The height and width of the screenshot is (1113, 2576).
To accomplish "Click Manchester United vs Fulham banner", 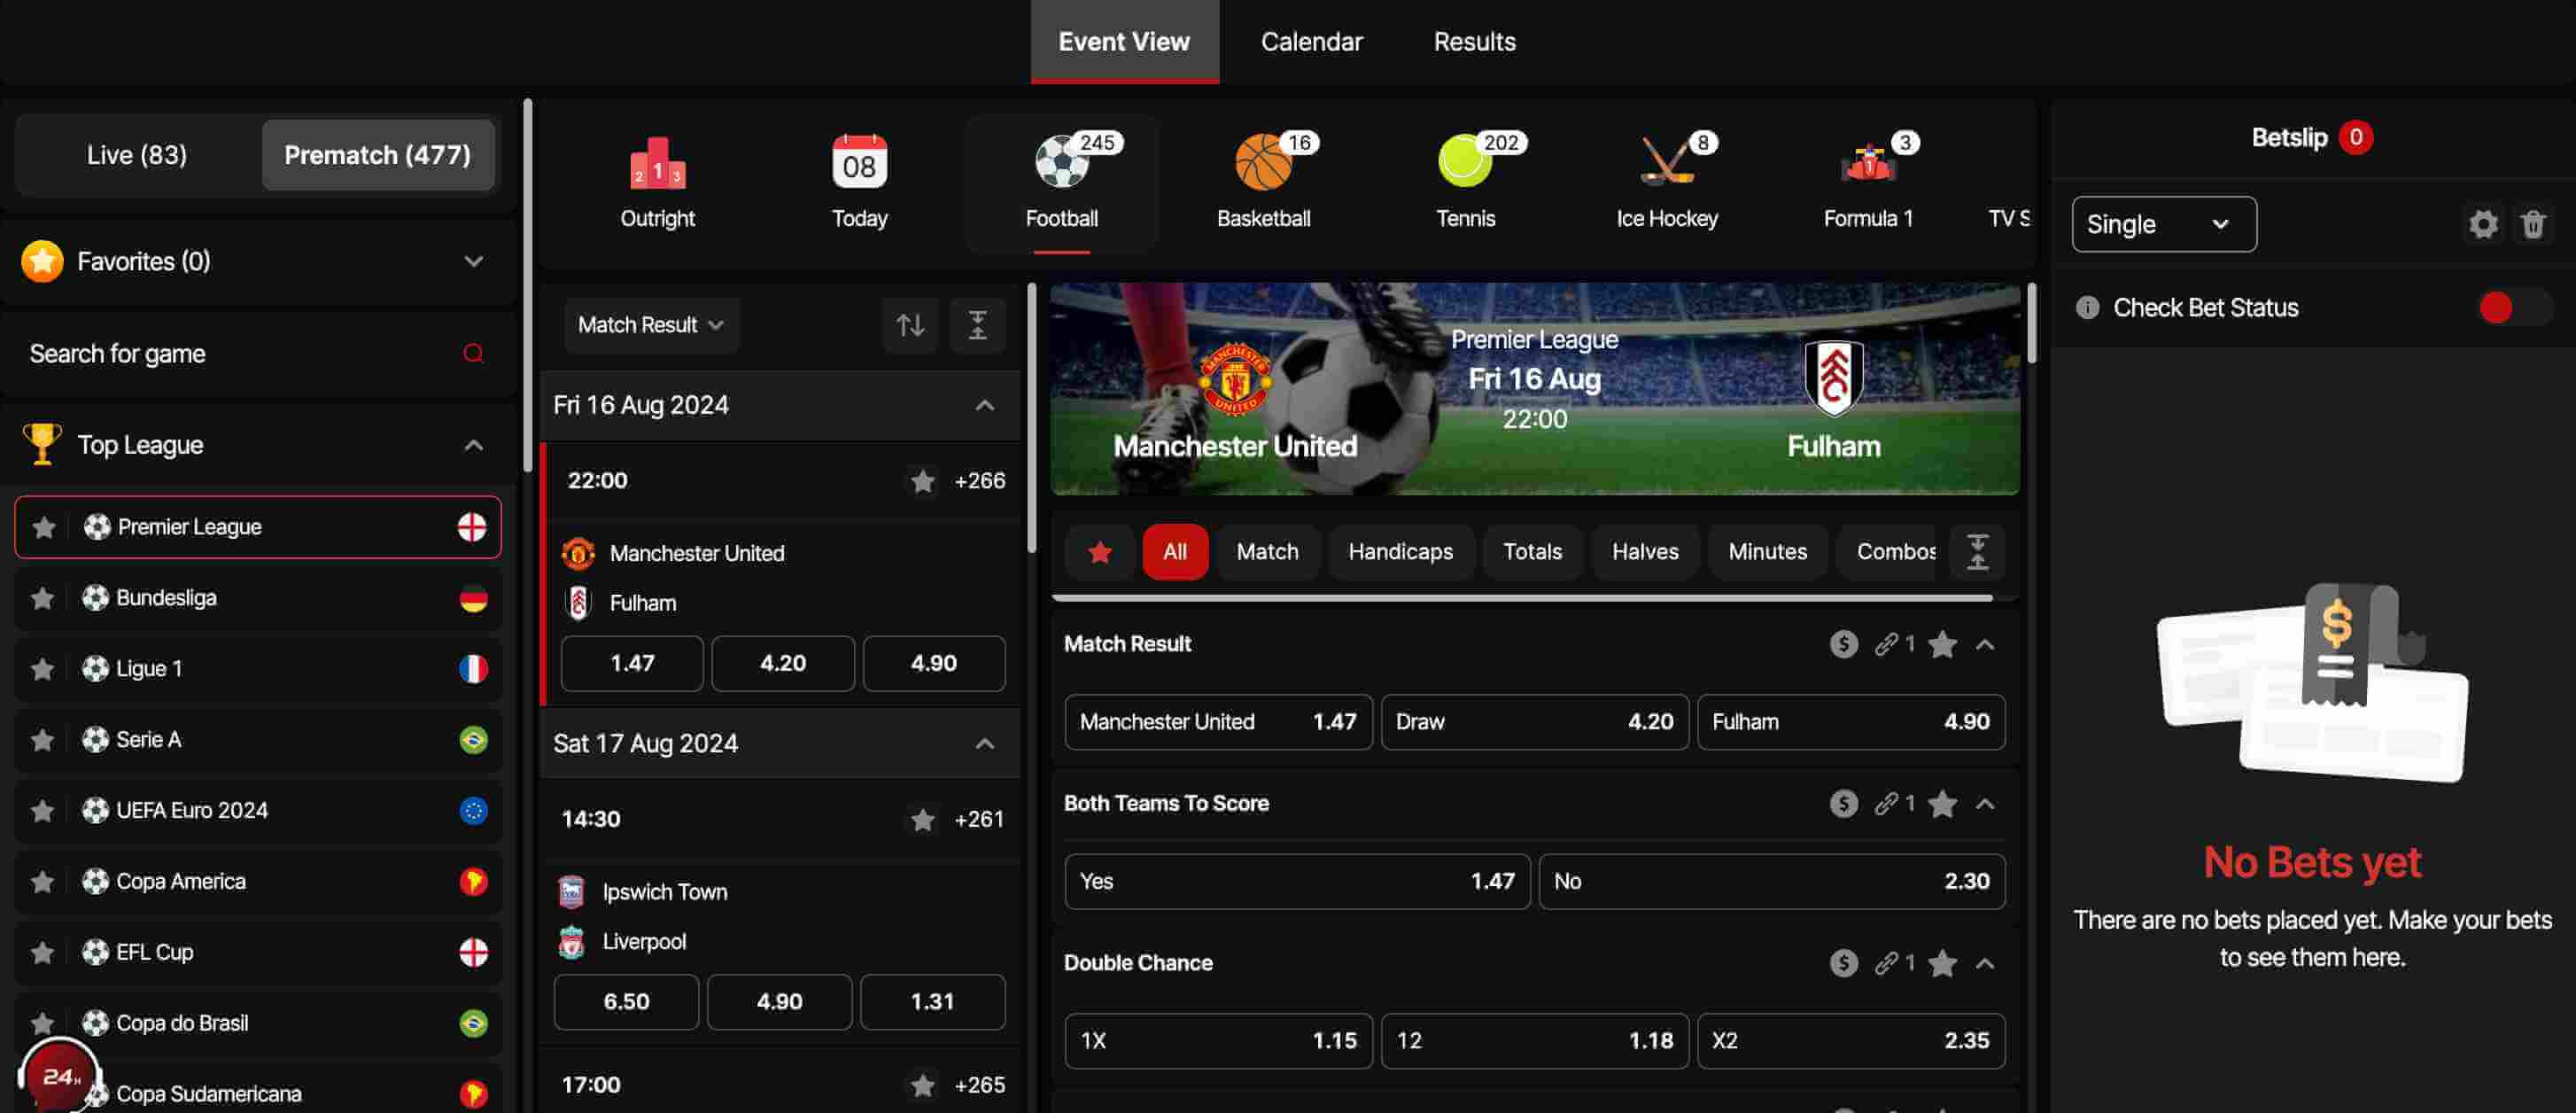I will [1534, 389].
